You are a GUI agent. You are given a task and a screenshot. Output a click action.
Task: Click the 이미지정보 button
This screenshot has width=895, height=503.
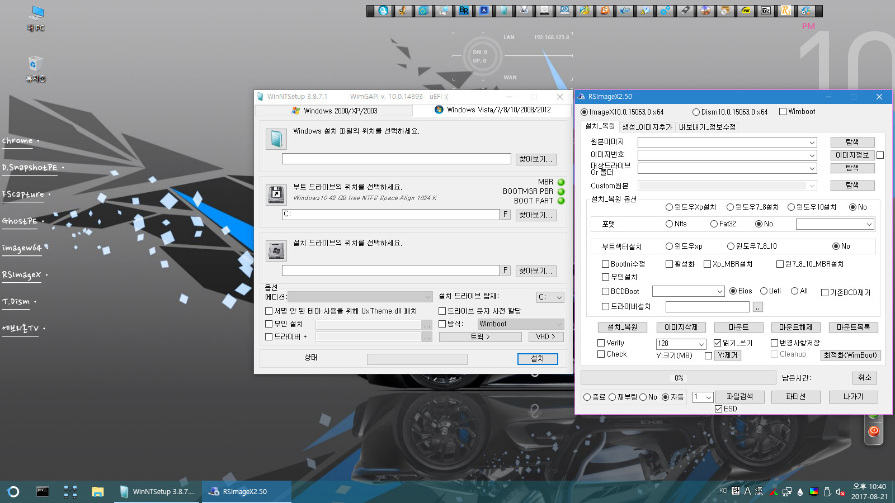852,155
